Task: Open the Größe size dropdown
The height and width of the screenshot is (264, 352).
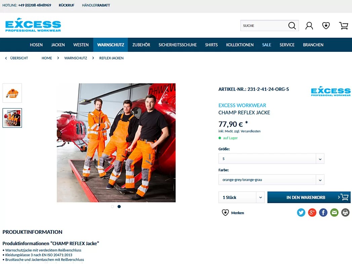Action: [271, 158]
